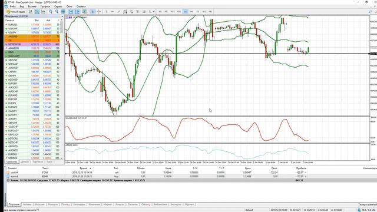Select the GBPUSD row in Market Watch
This screenshot has width=377, height=212.
click(x=32, y=60)
